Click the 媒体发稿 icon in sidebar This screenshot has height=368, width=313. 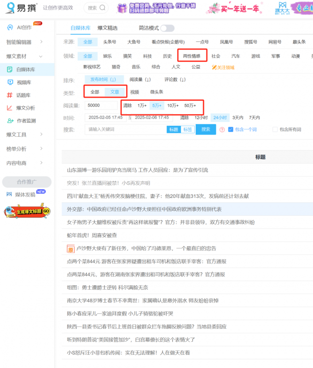(x=9, y=194)
